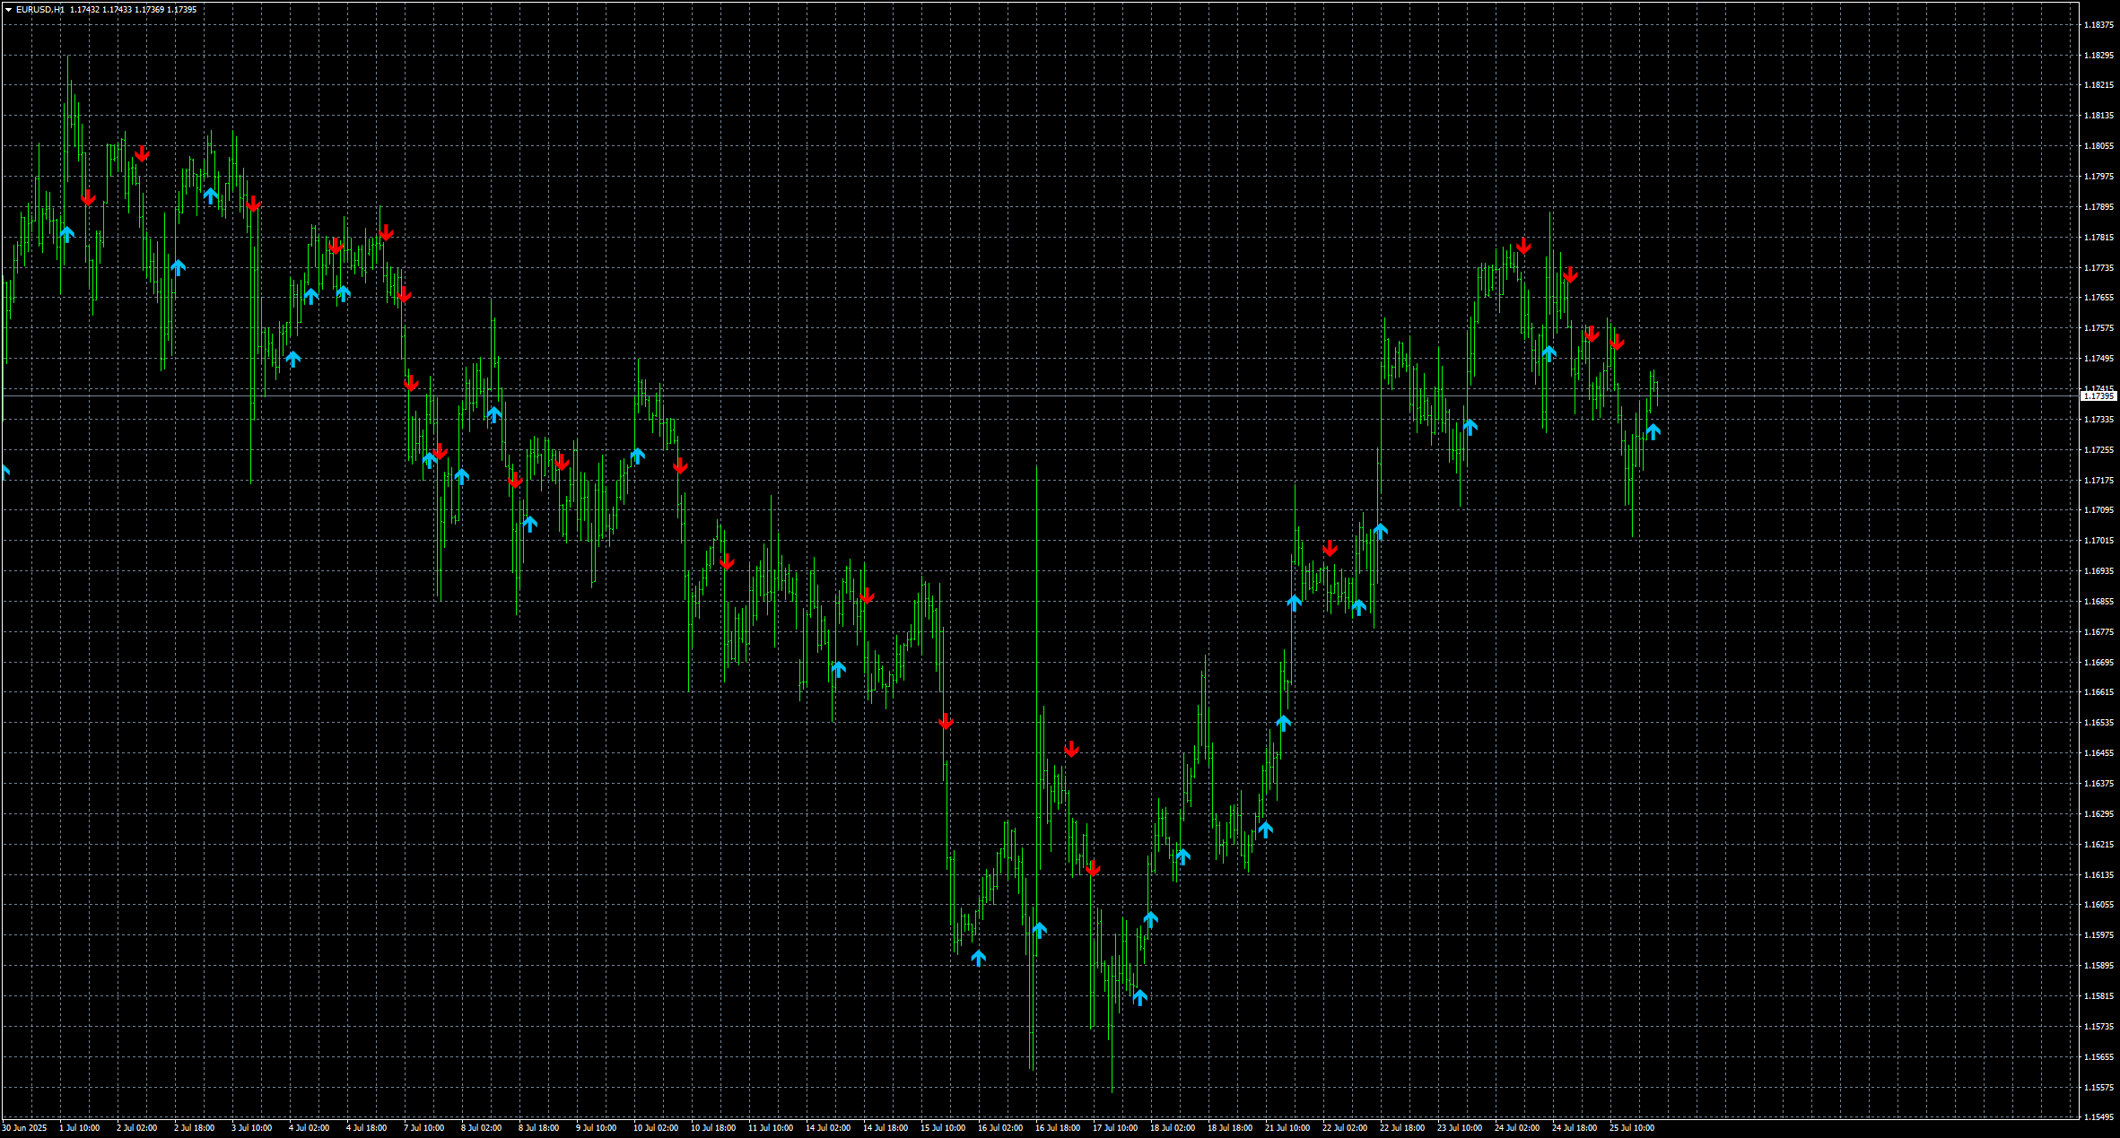
Task: Click the 2 Jul 02:00 time label
Action: (137, 1128)
